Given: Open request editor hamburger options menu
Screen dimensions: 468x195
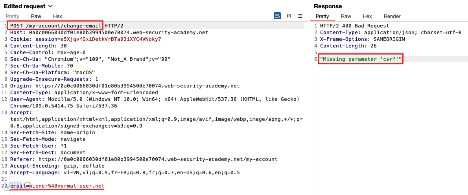Looking at the screenshot, I should click(x=300, y=16).
